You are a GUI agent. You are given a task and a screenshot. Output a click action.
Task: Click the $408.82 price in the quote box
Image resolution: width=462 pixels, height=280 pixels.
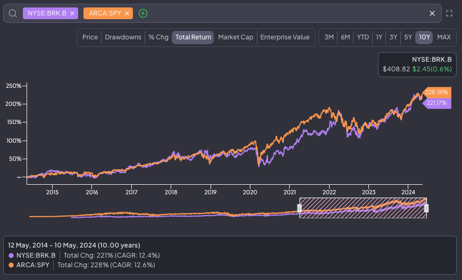coord(396,69)
